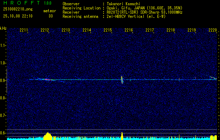Image resolution: width=220 pixels, height=140 pixels.
Task: Click the 2219 time marker
Action: pyautogui.click(x=192, y=30)
